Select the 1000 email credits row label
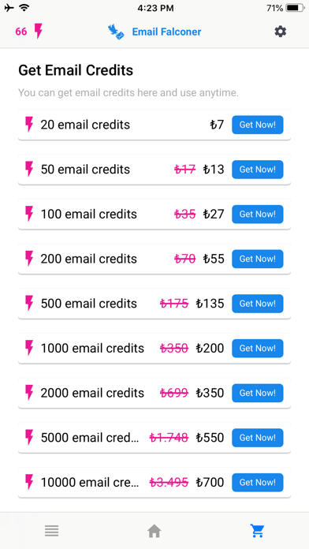 tap(92, 348)
